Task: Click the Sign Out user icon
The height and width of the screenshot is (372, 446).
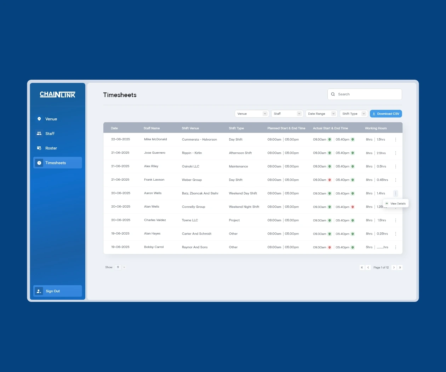Action: (x=39, y=291)
